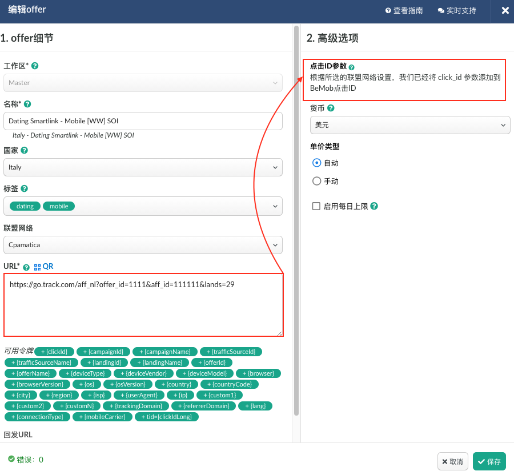The height and width of the screenshot is (475, 514).
Task: Insert the {clickId} token
Action: pyautogui.click(x=54, y=352)
